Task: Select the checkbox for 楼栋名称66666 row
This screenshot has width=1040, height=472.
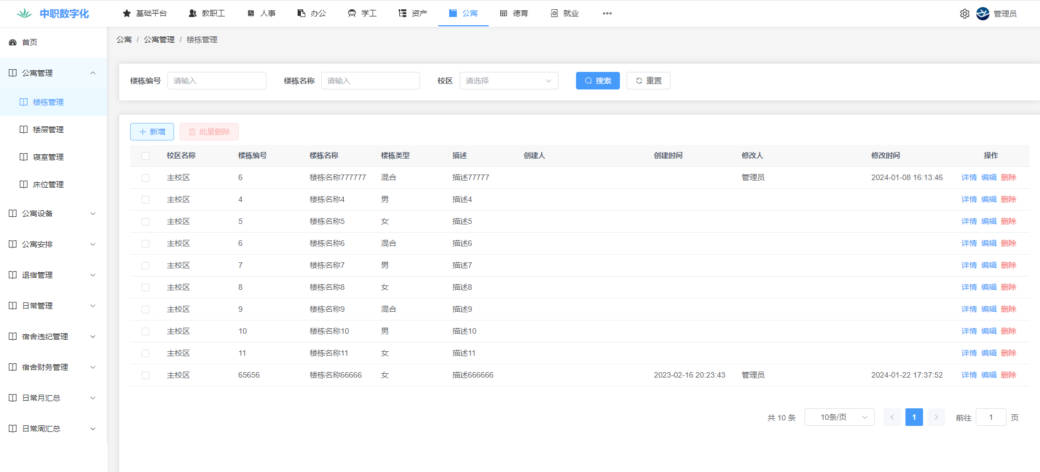Action: click(146, 375)
